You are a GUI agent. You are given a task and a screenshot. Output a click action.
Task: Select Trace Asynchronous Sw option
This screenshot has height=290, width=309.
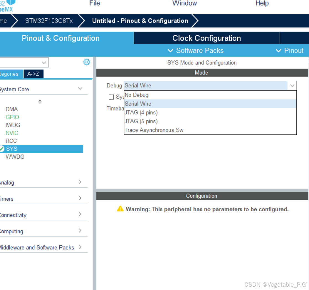tap(210, 130)
